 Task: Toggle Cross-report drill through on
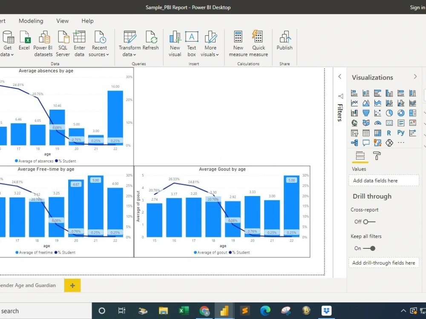(x=370, y=222)
